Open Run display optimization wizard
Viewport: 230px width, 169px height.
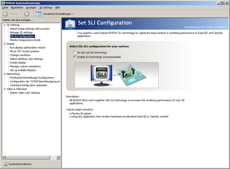click(28, 48)
